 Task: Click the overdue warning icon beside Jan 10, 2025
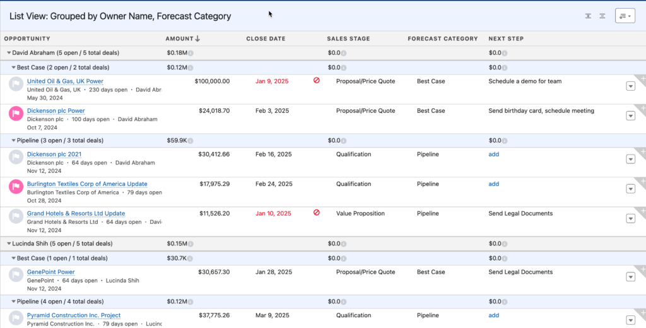pos(317,213)
